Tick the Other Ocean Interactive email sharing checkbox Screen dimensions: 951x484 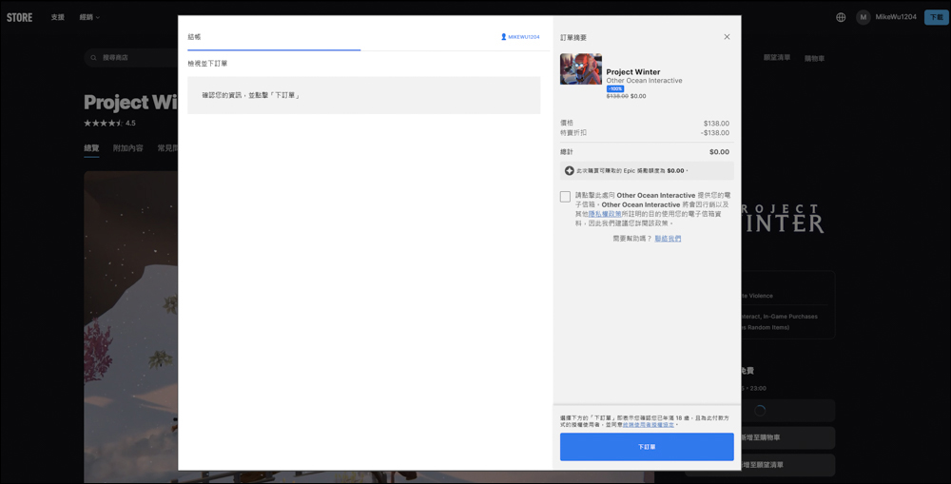coord(565,197)
